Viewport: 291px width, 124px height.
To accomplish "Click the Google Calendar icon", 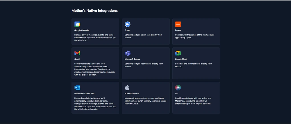I will [x=77, y=24].
